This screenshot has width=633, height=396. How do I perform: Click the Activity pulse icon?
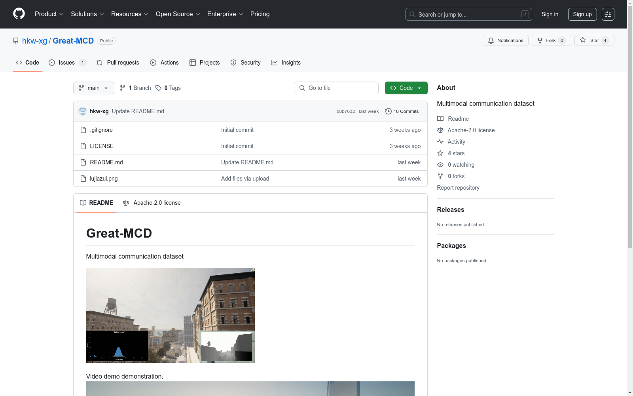click(x=440, y=142)
